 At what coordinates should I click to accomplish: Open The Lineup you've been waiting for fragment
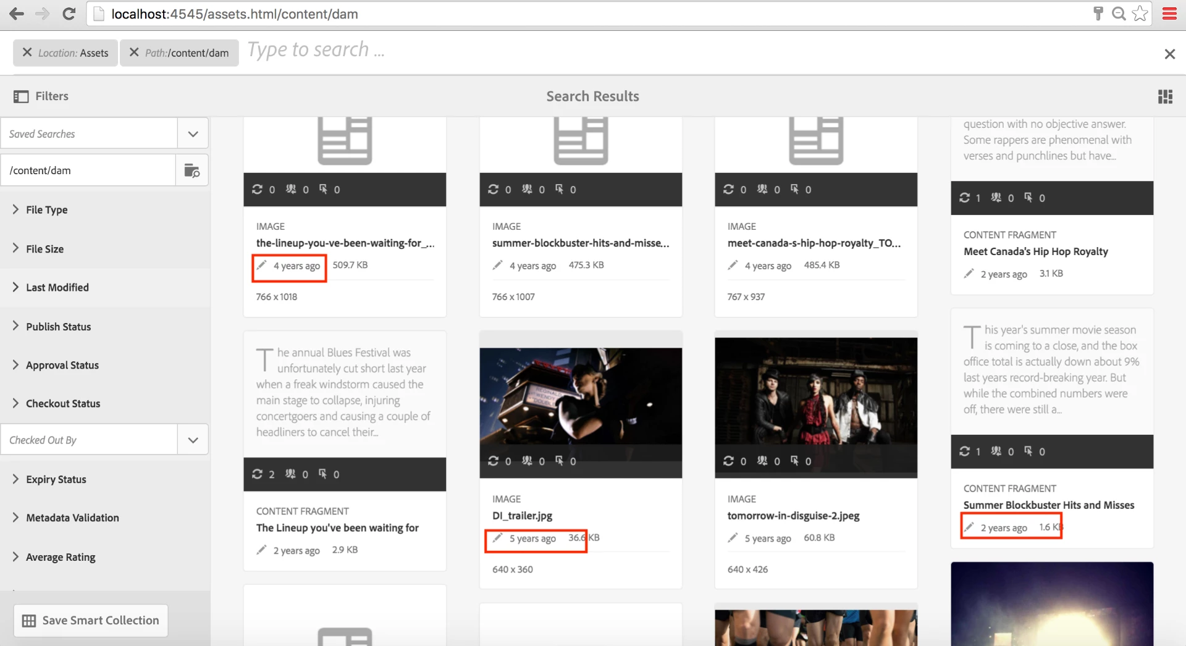coord(337,528)
